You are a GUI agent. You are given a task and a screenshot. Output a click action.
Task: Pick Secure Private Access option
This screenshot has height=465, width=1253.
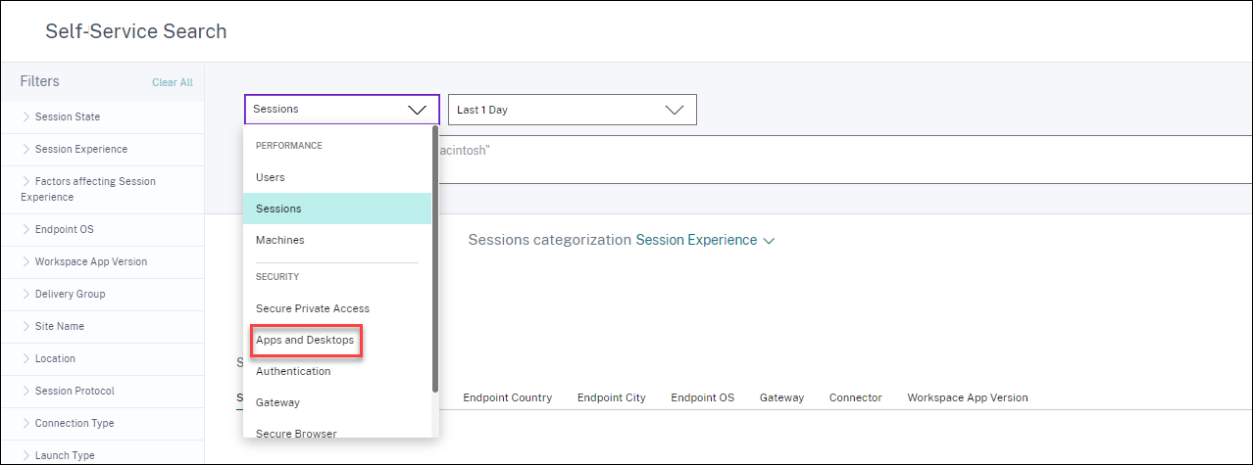(x=313, y=308)
